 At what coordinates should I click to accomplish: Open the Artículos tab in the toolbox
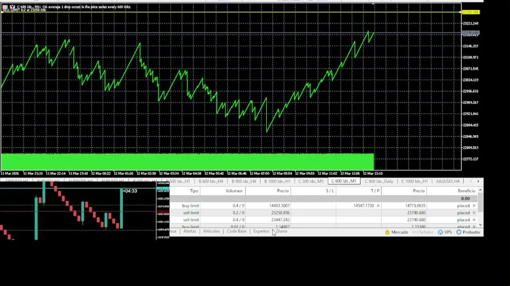(x=211, y=231)
